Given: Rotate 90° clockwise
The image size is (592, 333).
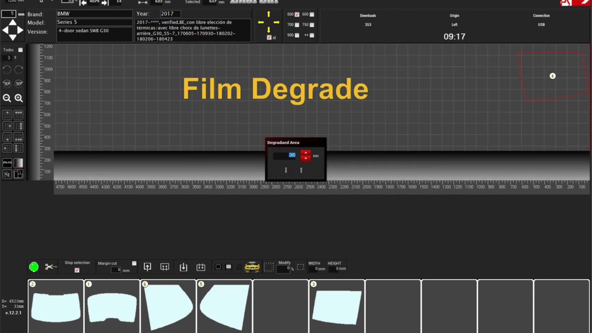Looking at the screenshot, I should [18, 84].
